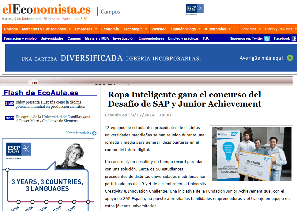The width and height of the screenshot is (297, 211).
Task: Select the F.P. tab
Action: point(206,38)
